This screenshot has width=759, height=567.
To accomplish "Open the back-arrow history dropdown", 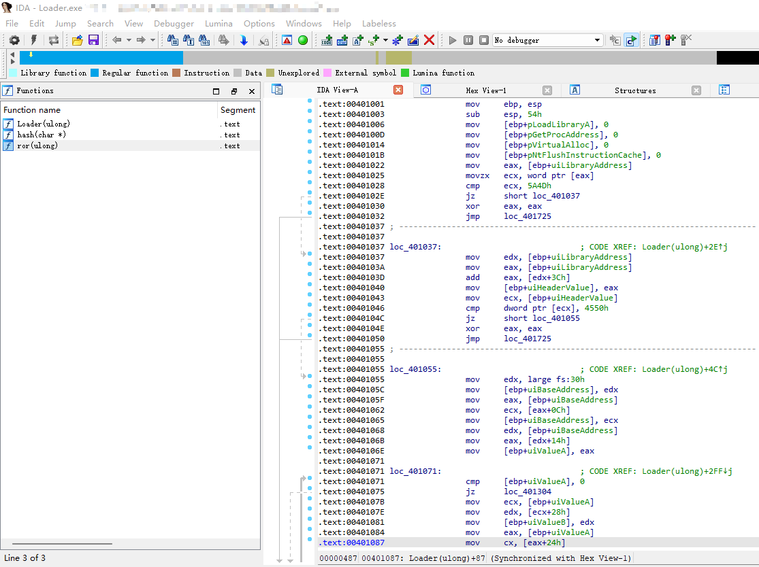I will click(x=129, y=40).
